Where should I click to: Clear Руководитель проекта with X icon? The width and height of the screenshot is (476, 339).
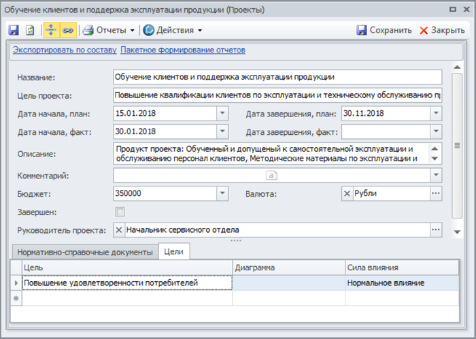120,230
